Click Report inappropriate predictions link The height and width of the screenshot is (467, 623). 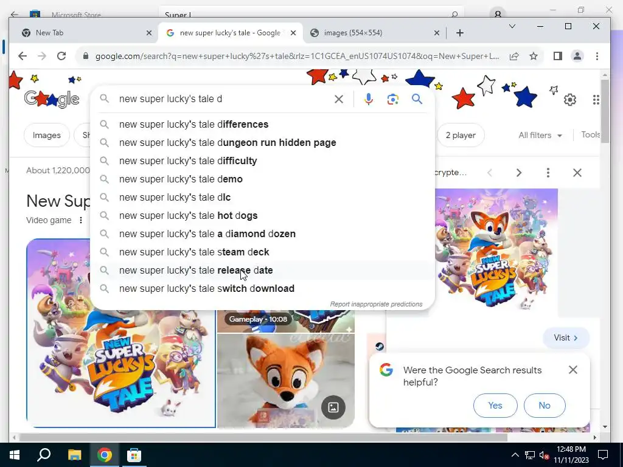[376, 304]
